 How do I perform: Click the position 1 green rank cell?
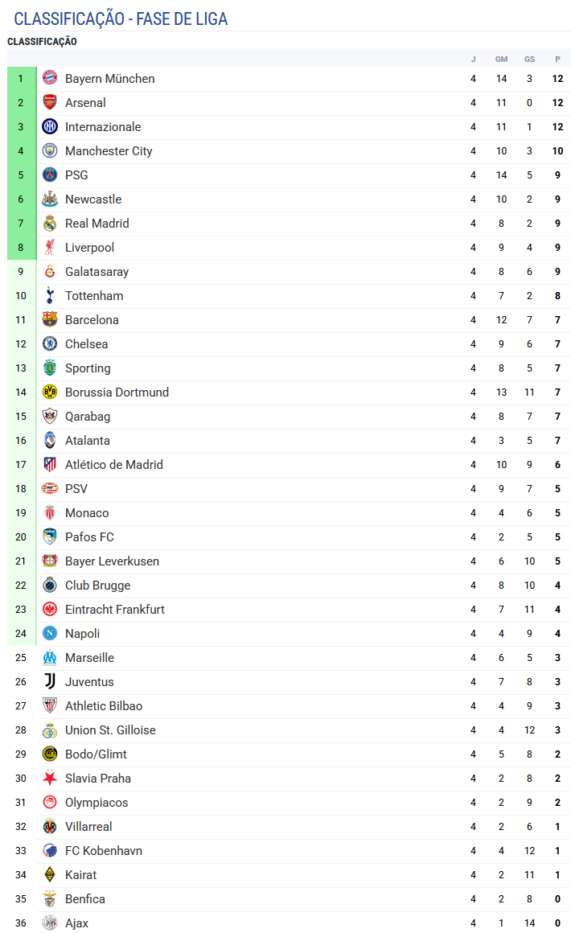[21, 79]
